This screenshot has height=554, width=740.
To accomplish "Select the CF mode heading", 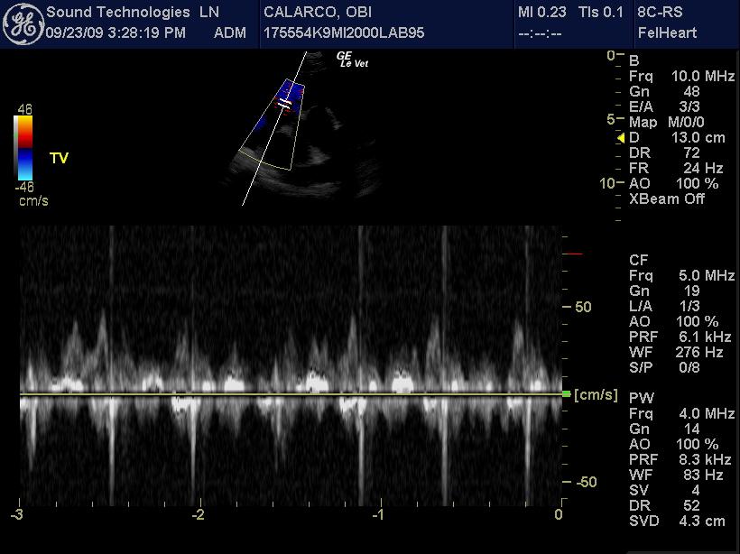I will click(x=638, y=260).
